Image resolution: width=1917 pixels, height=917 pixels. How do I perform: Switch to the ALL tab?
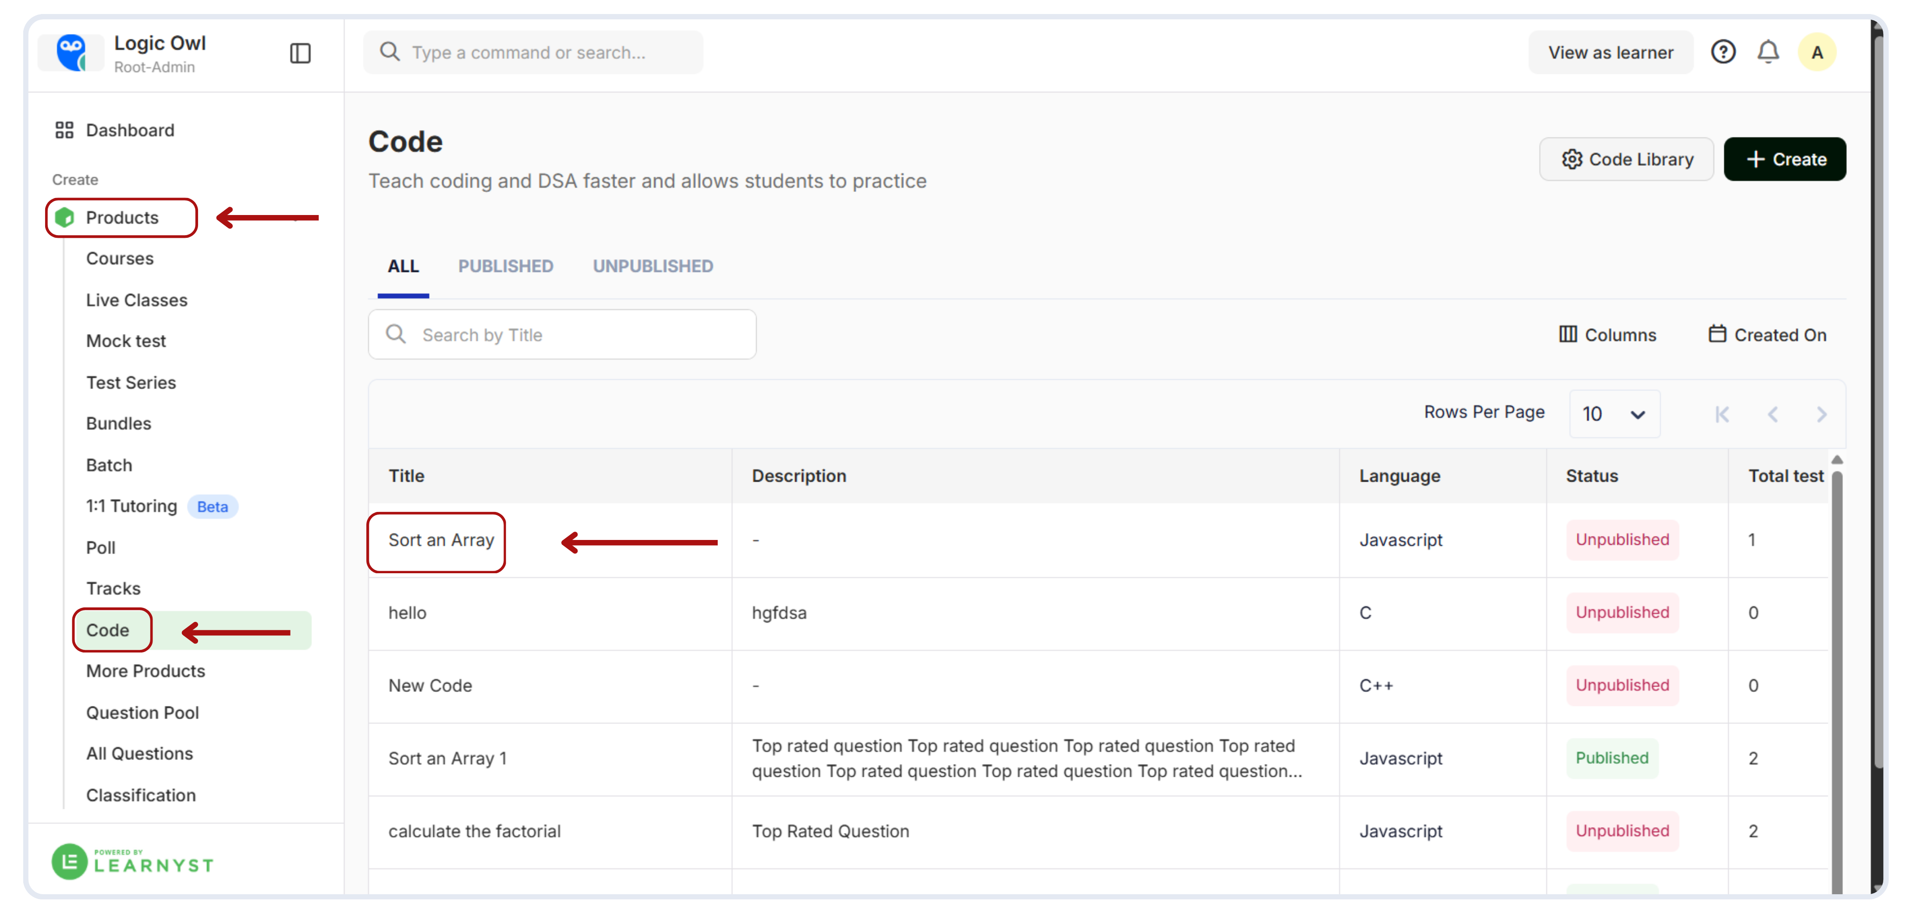(403, 266)
